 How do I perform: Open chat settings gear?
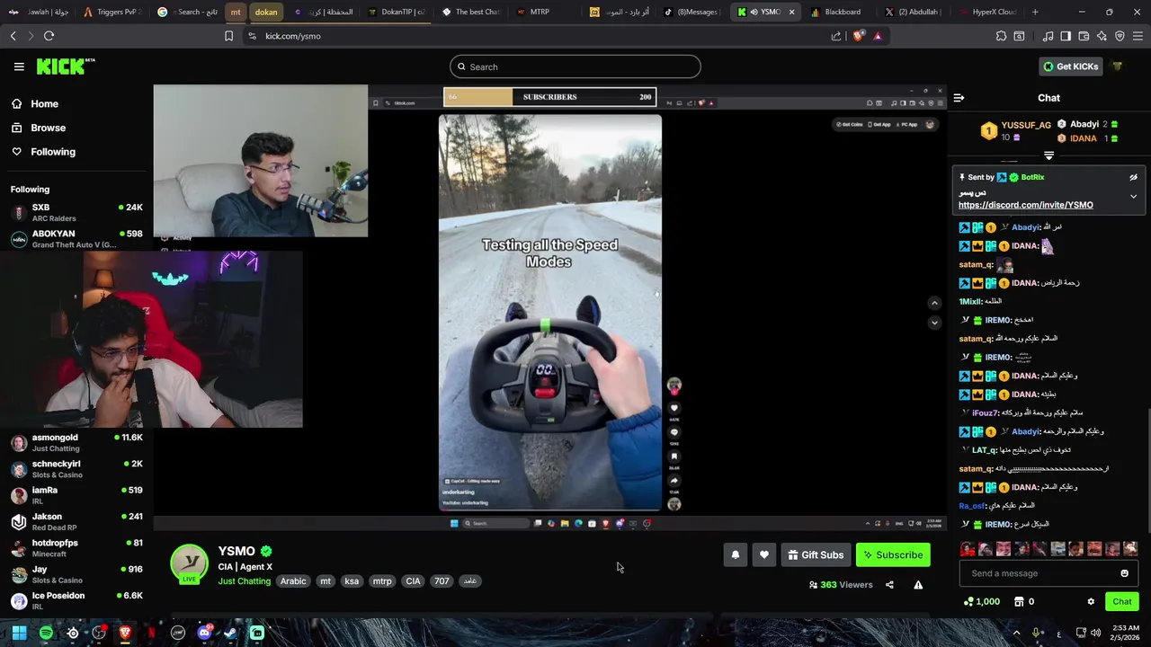pos(1091,602)
